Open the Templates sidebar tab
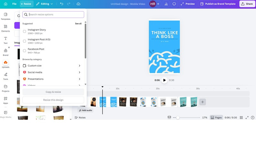Viewport: 256px width, 143px height. (5, 16)
